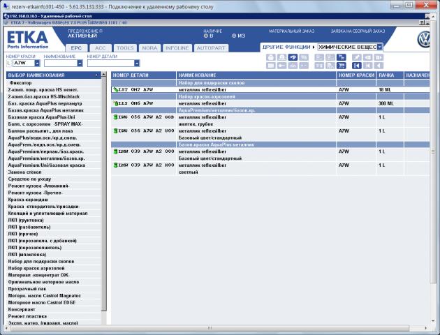Click the can icon beside LWG 056 A7W A2 00B

115,117
